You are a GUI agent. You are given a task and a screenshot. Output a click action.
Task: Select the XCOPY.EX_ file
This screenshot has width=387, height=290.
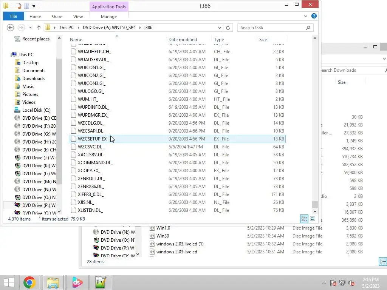[x=177, y=171]
